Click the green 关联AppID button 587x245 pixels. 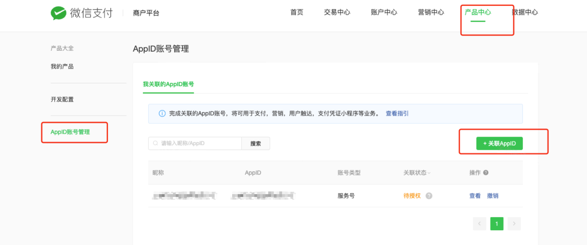click(x=499, y=143)
